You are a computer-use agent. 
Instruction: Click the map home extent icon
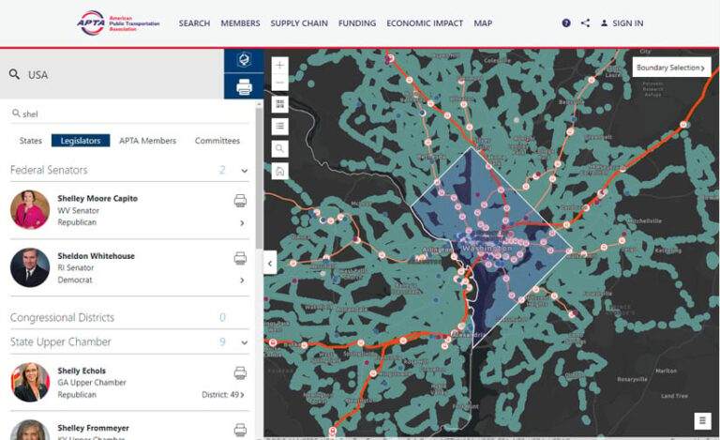279,172
